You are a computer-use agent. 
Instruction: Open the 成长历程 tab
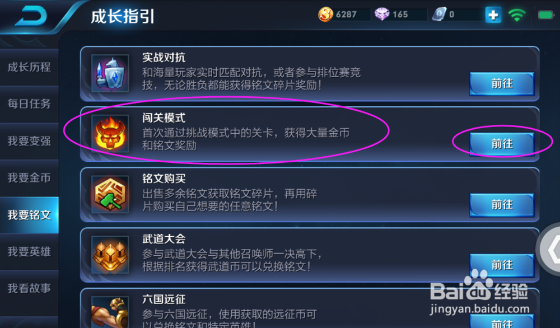(x=29, y=67)
